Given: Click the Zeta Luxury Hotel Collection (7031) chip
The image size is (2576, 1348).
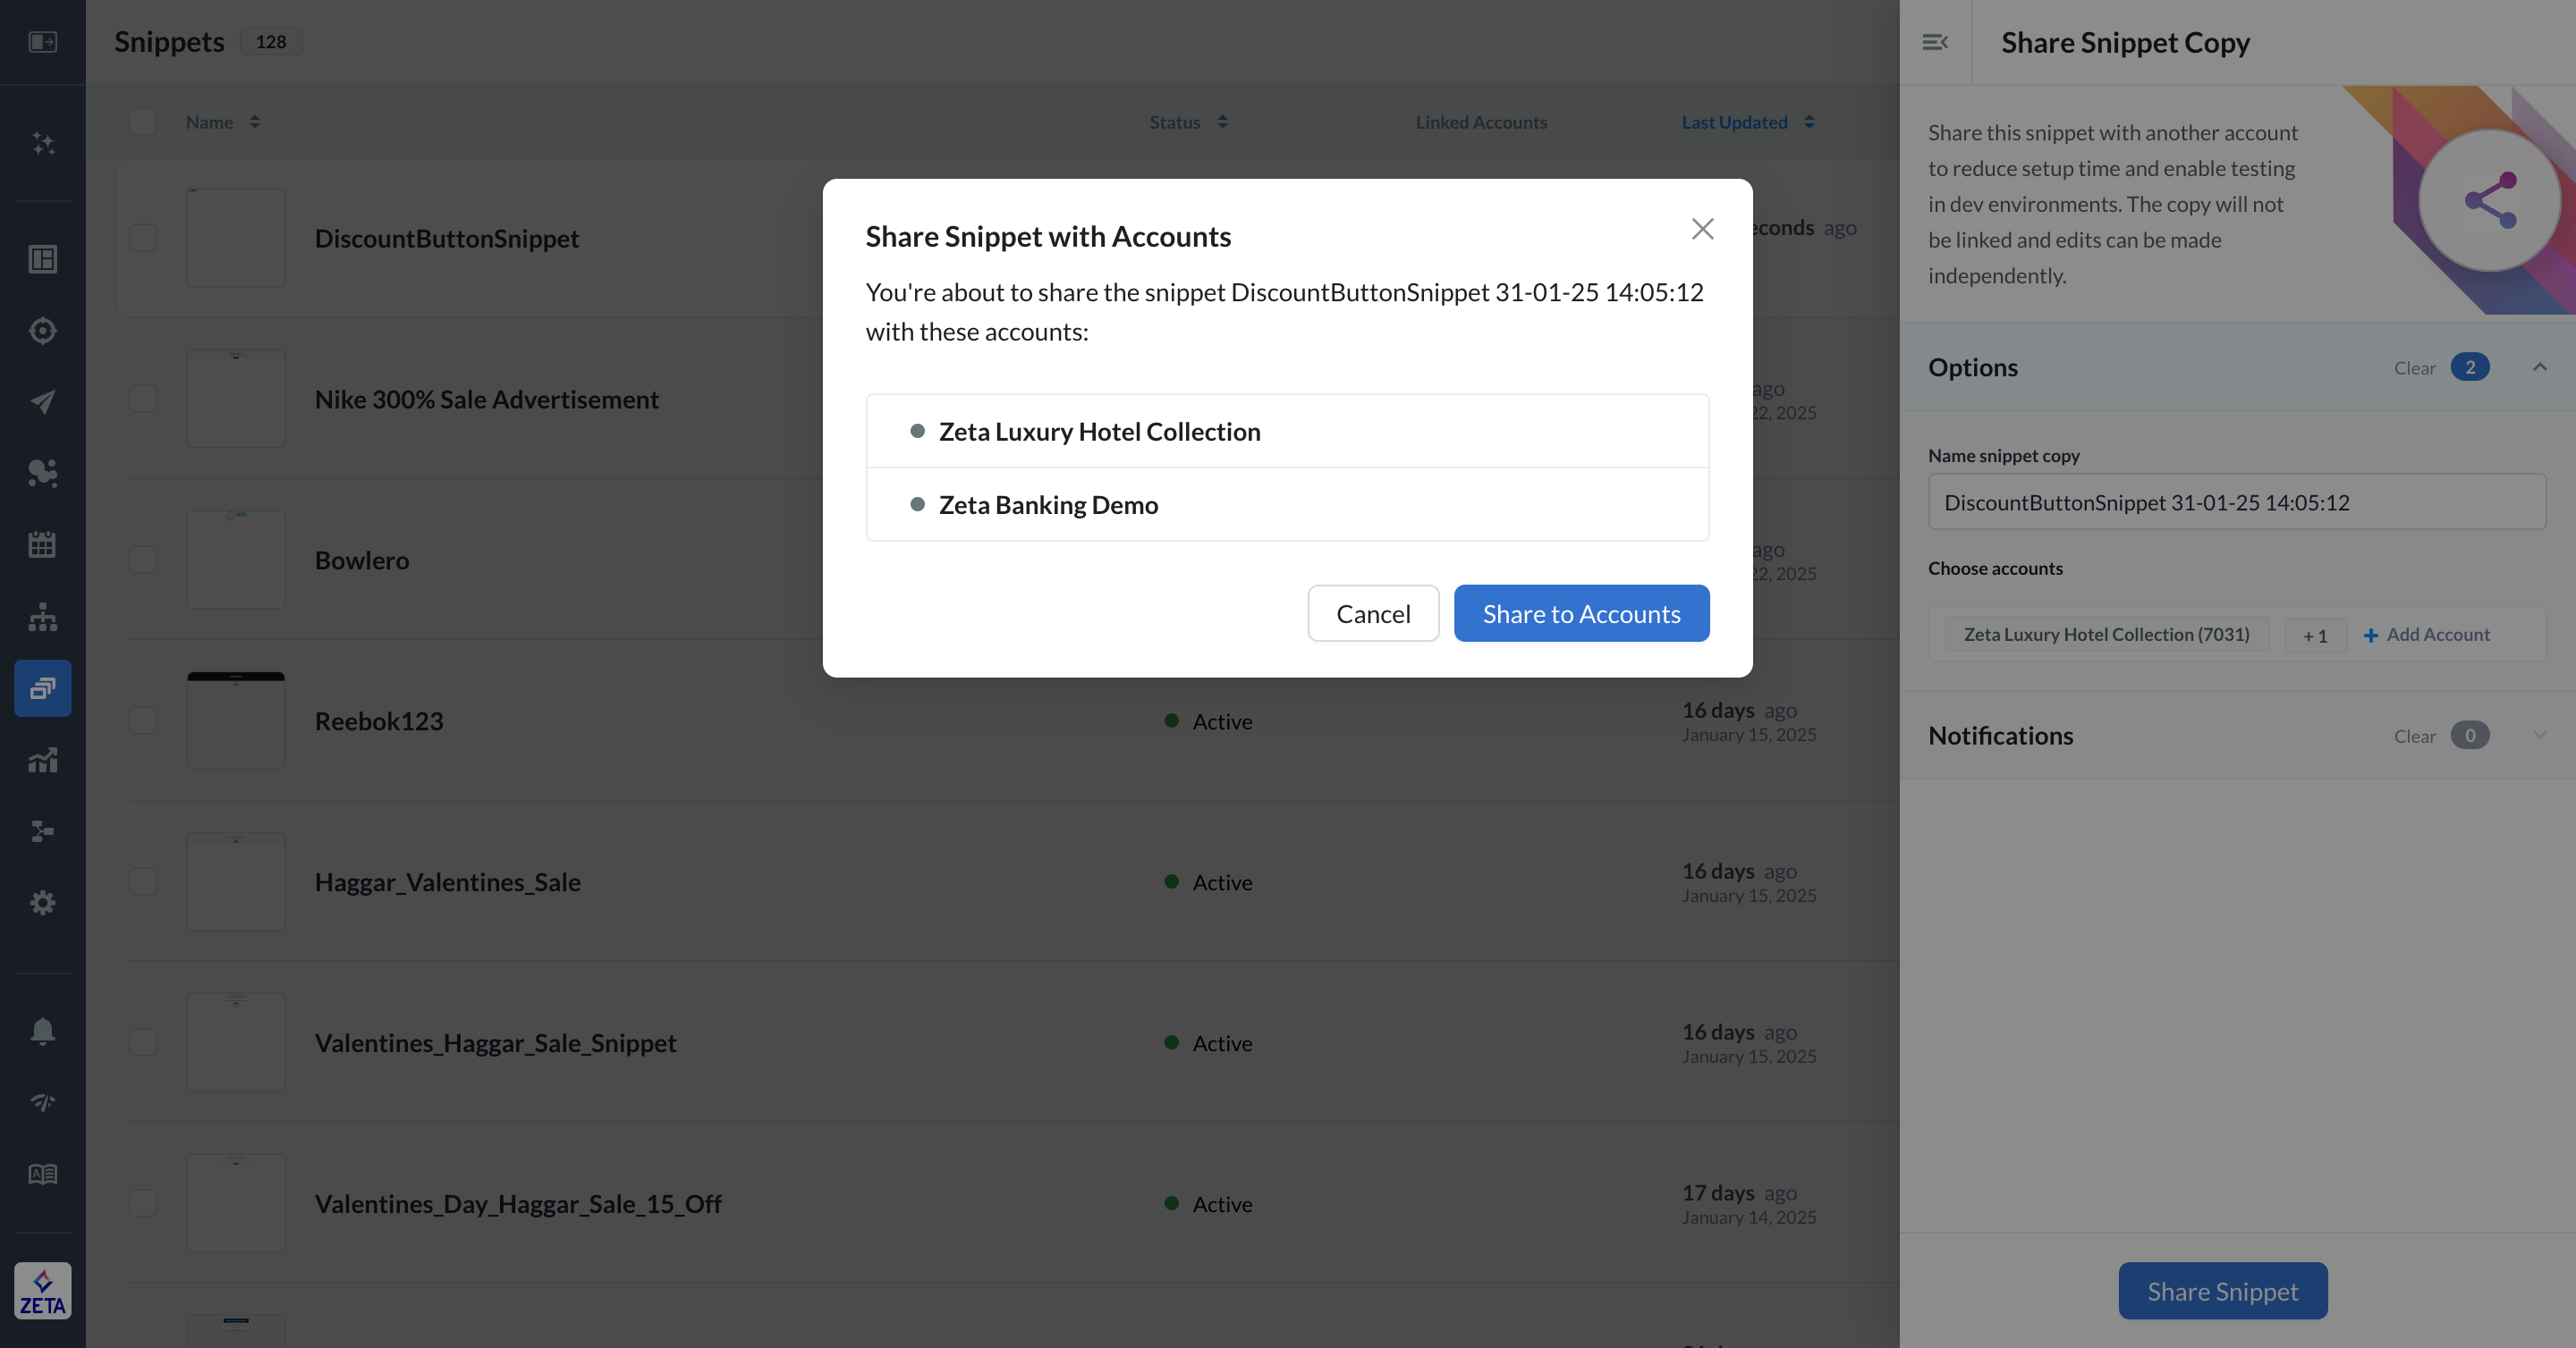Looking at the screenshot, I should [x=2106, y=635].
